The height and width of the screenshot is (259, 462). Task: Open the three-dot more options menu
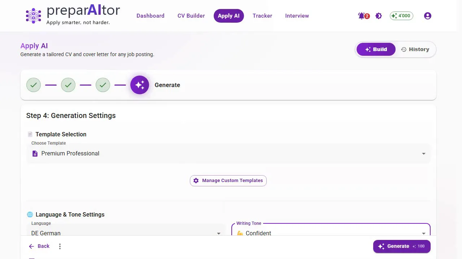[x=60, y=246]
